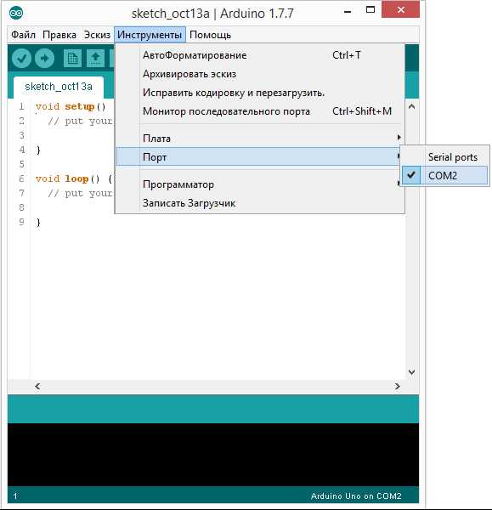Select the sketch_oct13a tab
The height and width of the screenshot is (510, 492).
(x=59, y=87)
